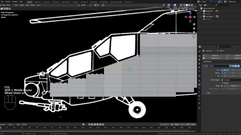The width and height of the screenshot is (241, 135).
Task: Open the Select menu in the viewport header
Action: click(22, 5)
